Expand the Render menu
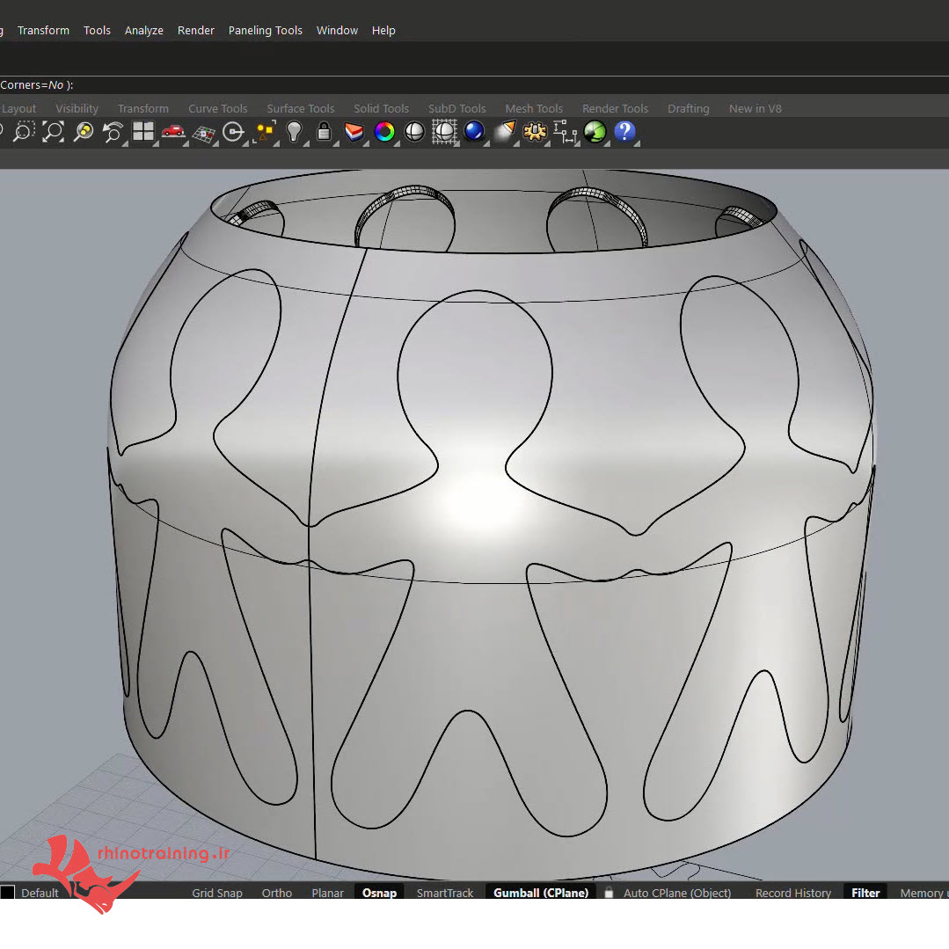Viewport: 949px width, 949px height. tap(195, 30)
